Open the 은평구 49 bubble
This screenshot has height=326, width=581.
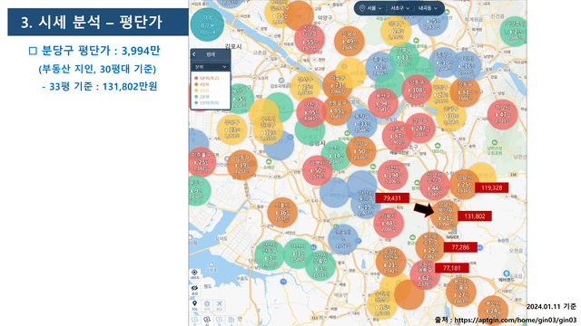(x=349, y=42)
